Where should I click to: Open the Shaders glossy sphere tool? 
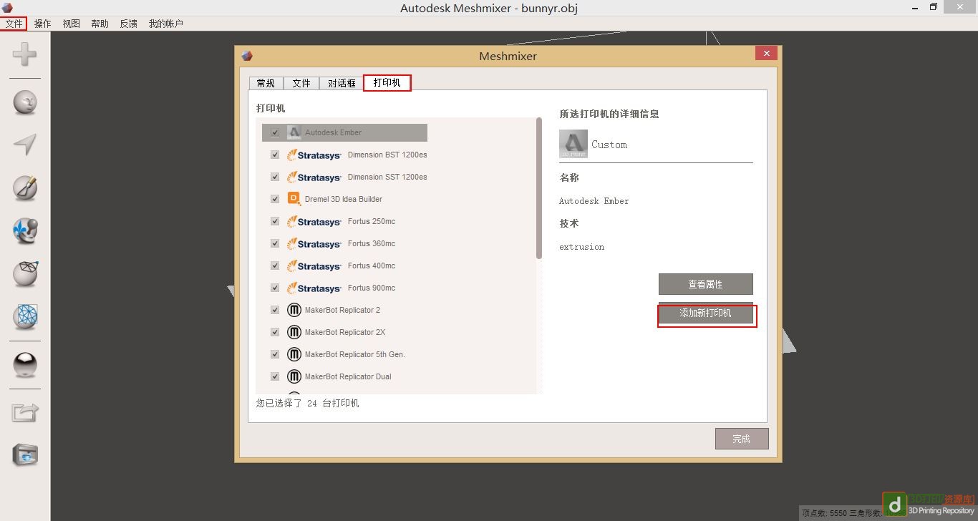point(25,366)
